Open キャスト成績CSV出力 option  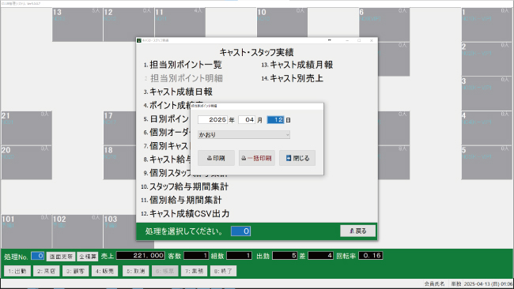[x=189, y=213]
